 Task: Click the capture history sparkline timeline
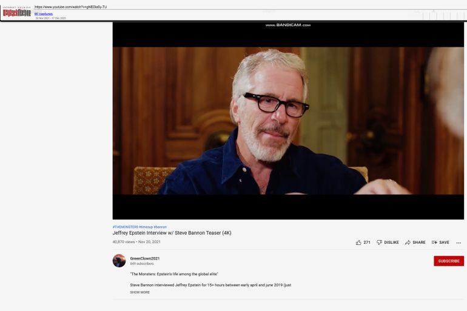[x=443, y=15]
